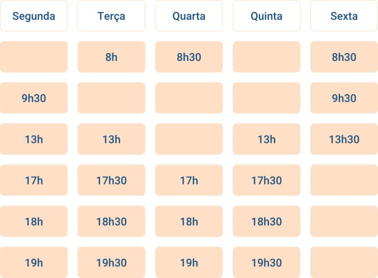The image size is (378, 278).
Task: Click the Quinta day header
Action: 266,16
